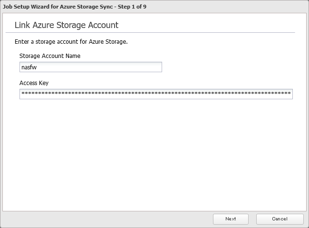Click the 'nasfw' text in name field

[29, 67]
